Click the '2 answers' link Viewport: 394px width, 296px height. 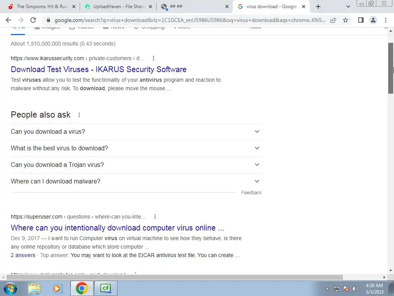pos(23,255)
